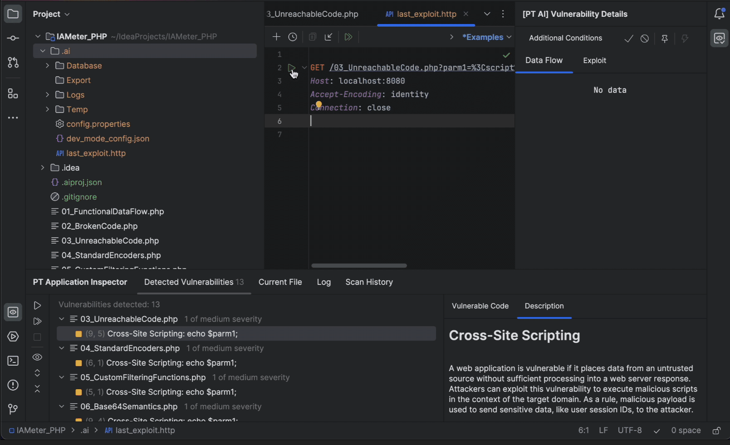Open PT Application Inspector eye icon in left sidebar
This screenshot has width=730, height=445.
[x=13, y=312]
